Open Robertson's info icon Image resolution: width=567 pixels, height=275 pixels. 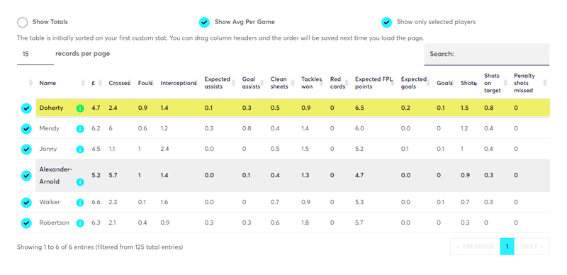pos(80,223)
